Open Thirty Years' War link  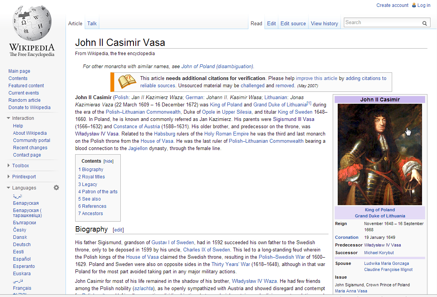click(x=231, y=264)
